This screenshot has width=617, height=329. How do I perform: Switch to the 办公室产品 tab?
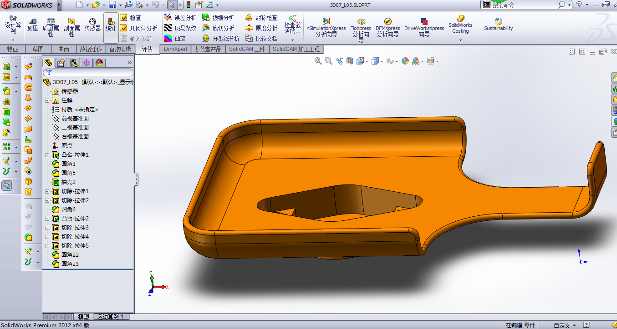(x=208, y=49)
